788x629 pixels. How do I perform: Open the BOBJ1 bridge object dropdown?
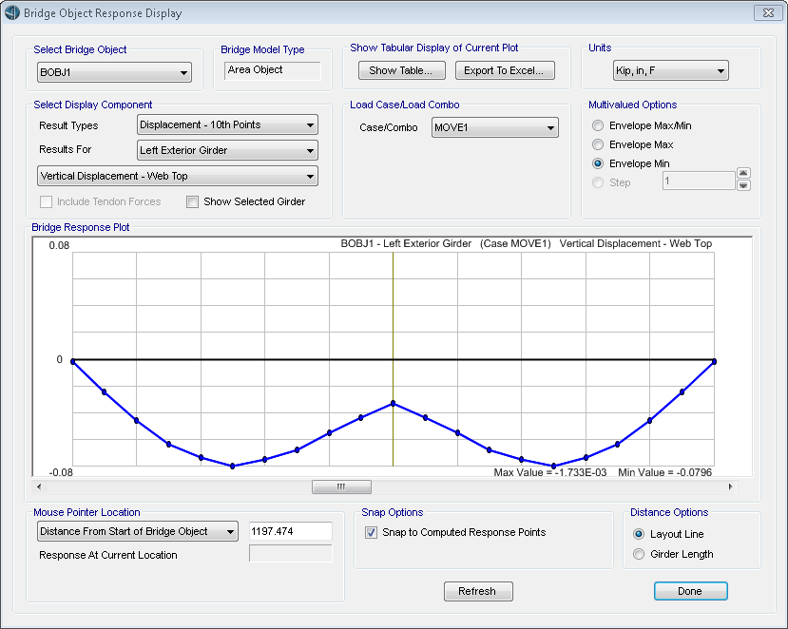tap(114, 72)
